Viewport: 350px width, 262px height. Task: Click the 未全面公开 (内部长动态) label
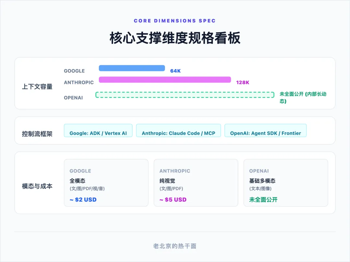[303, 98]
